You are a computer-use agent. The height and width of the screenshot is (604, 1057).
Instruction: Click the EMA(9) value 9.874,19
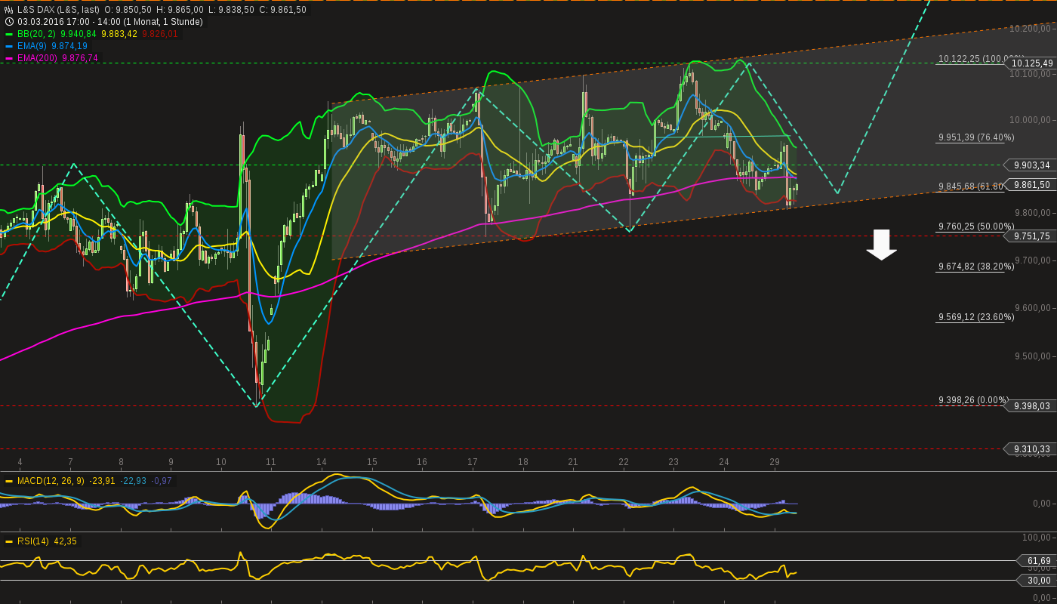[69, 46]
